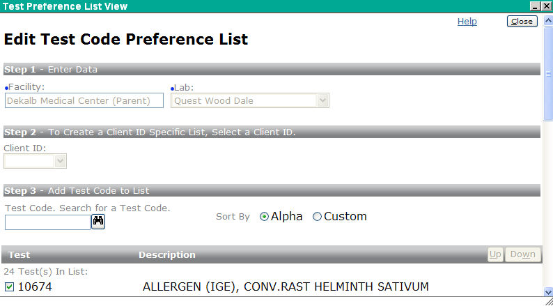Click the window resize grip corner
Viewport: 553px width, 306px height.
[549, 301]
